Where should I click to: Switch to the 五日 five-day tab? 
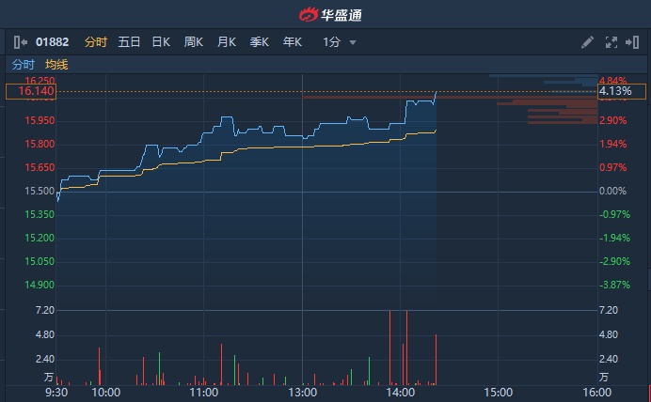(x=129, y=42)
